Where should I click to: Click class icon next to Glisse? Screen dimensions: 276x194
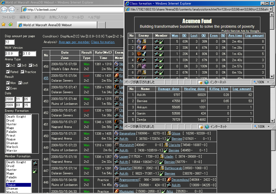(x=169, y=133)
